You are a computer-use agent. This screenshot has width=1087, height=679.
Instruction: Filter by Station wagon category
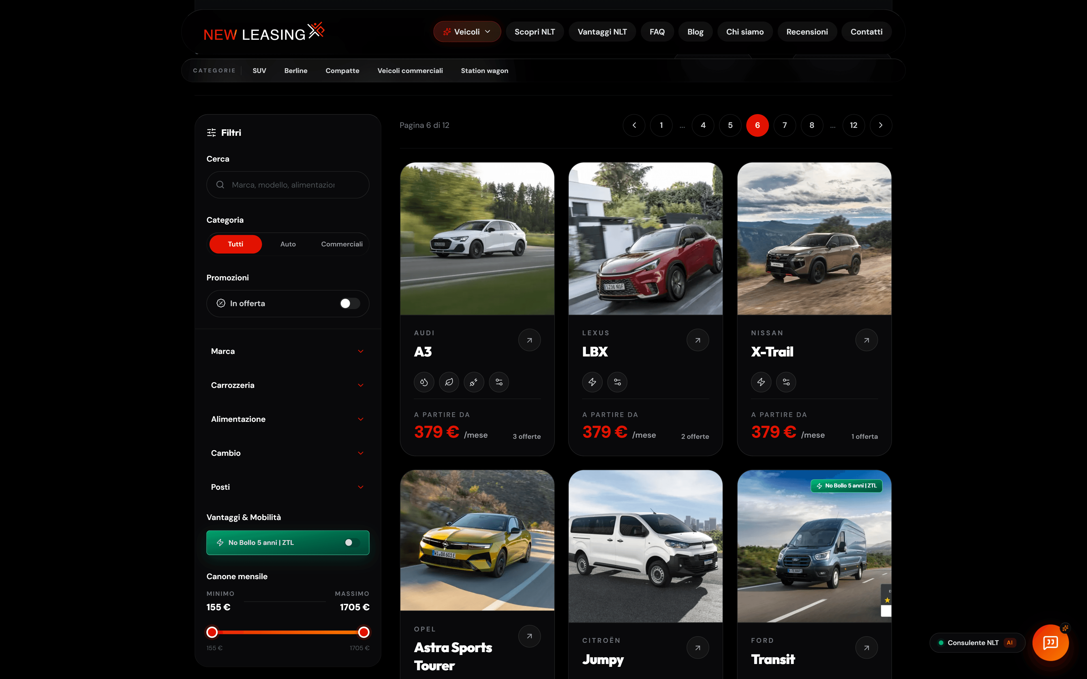point(484,70)
